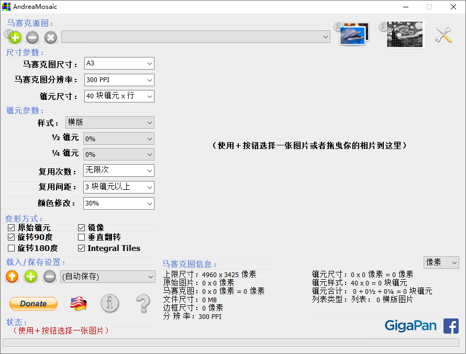The width and height of the screenshot is (466, 354).
Task: Enable the 旋转180度 checkbox
Action: tap(11, 248)
